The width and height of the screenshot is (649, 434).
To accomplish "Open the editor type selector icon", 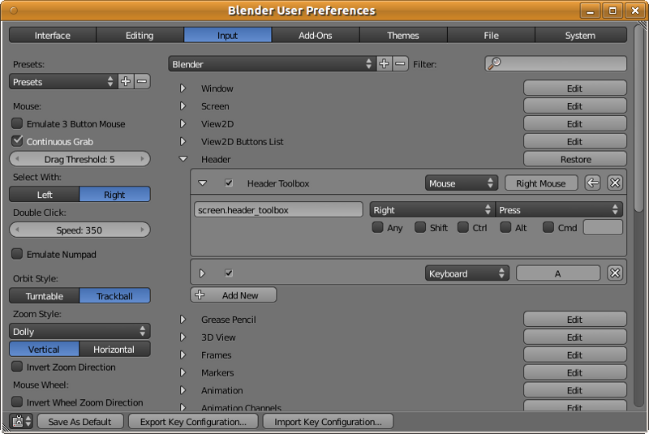I will [21, 422].
